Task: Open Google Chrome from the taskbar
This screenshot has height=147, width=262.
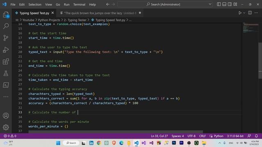Action: tap(99, 143)
